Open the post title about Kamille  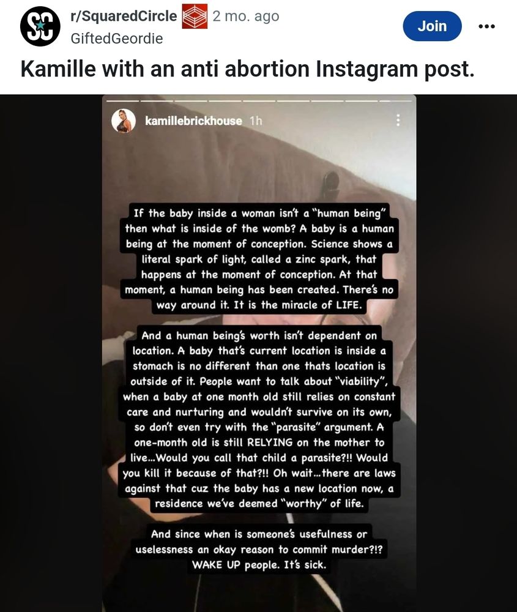pyautogui.click(x=247, y=69)
